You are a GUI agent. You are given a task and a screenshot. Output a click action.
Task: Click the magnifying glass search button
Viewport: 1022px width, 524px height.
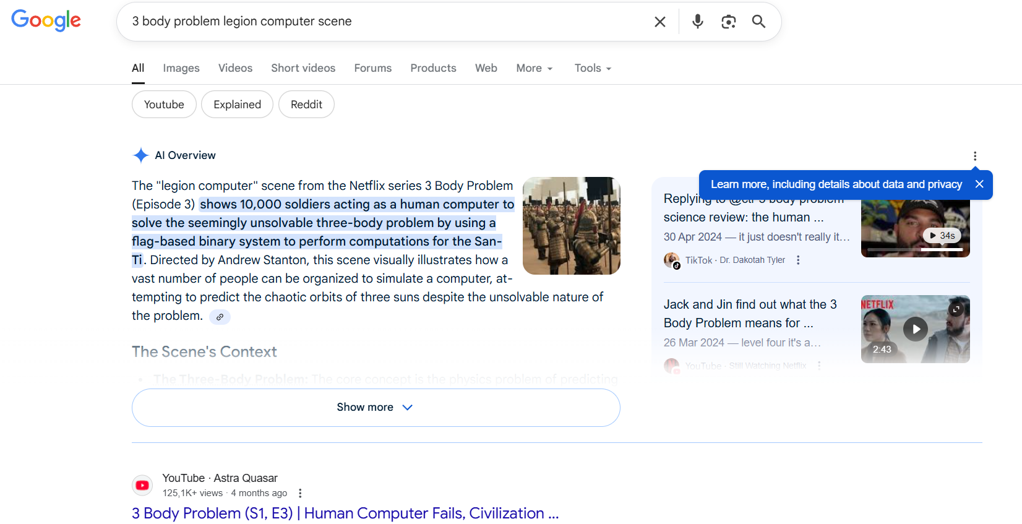click(x=758, y=22)
